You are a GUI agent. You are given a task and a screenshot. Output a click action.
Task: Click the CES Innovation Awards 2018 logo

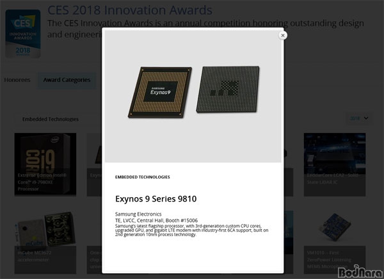tap(23, 34)
